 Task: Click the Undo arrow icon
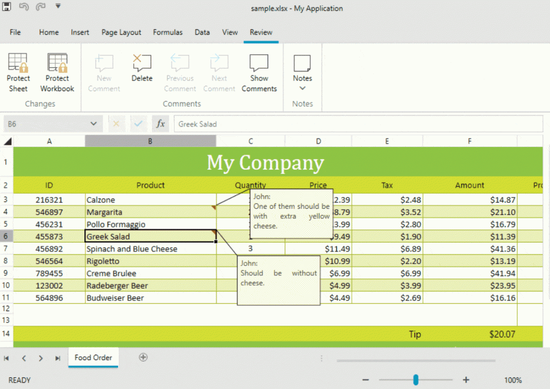tap(24, 7)
